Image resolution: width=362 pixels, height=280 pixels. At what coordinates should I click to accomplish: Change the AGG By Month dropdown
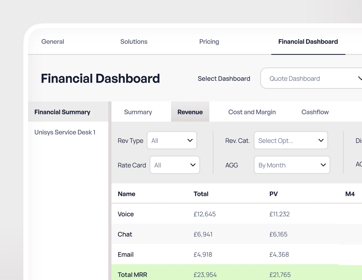click(292, 165)
